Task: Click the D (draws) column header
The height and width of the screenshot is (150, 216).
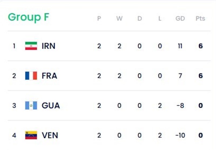Action: tap(139, 19)
